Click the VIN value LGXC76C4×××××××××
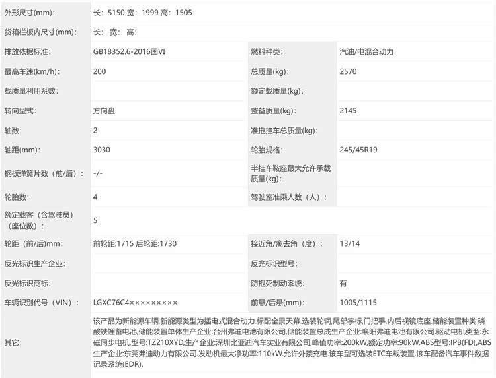The height and width of the screenshot is (378, 496). click(136, 302)
